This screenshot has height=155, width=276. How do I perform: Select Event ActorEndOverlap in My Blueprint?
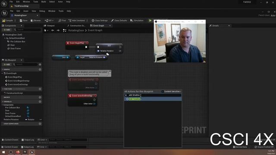click(x=18, y=84)
